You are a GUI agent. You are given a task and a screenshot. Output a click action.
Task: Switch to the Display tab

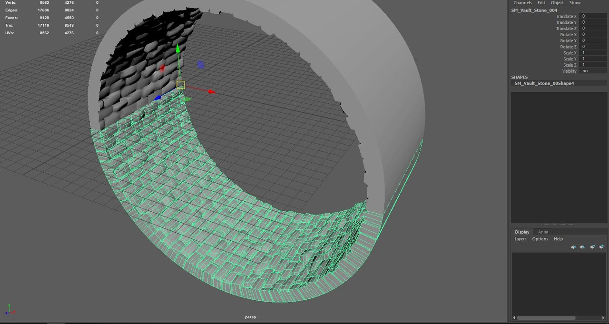(x=522, y=232)
